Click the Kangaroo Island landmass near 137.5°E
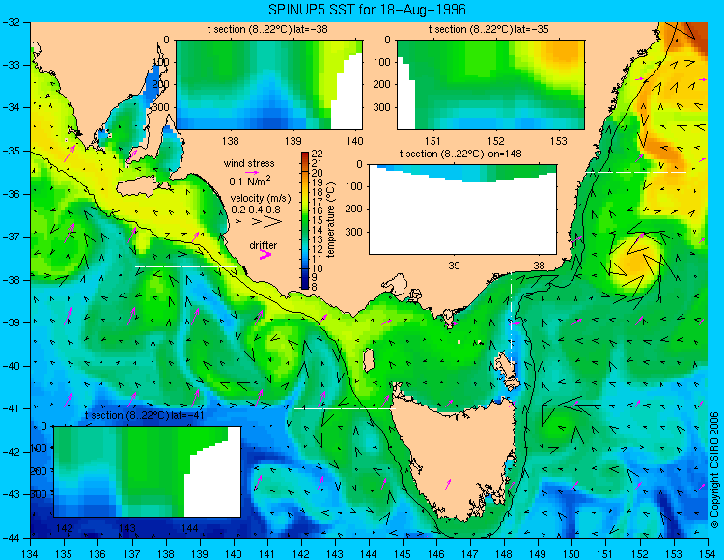This screenshot has width=724, height=560. point(141,187)
